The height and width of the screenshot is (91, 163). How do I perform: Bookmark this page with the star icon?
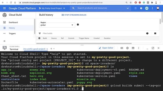click(131, 3)
